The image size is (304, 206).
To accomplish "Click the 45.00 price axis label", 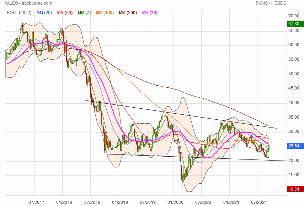I will click(294, 88).
